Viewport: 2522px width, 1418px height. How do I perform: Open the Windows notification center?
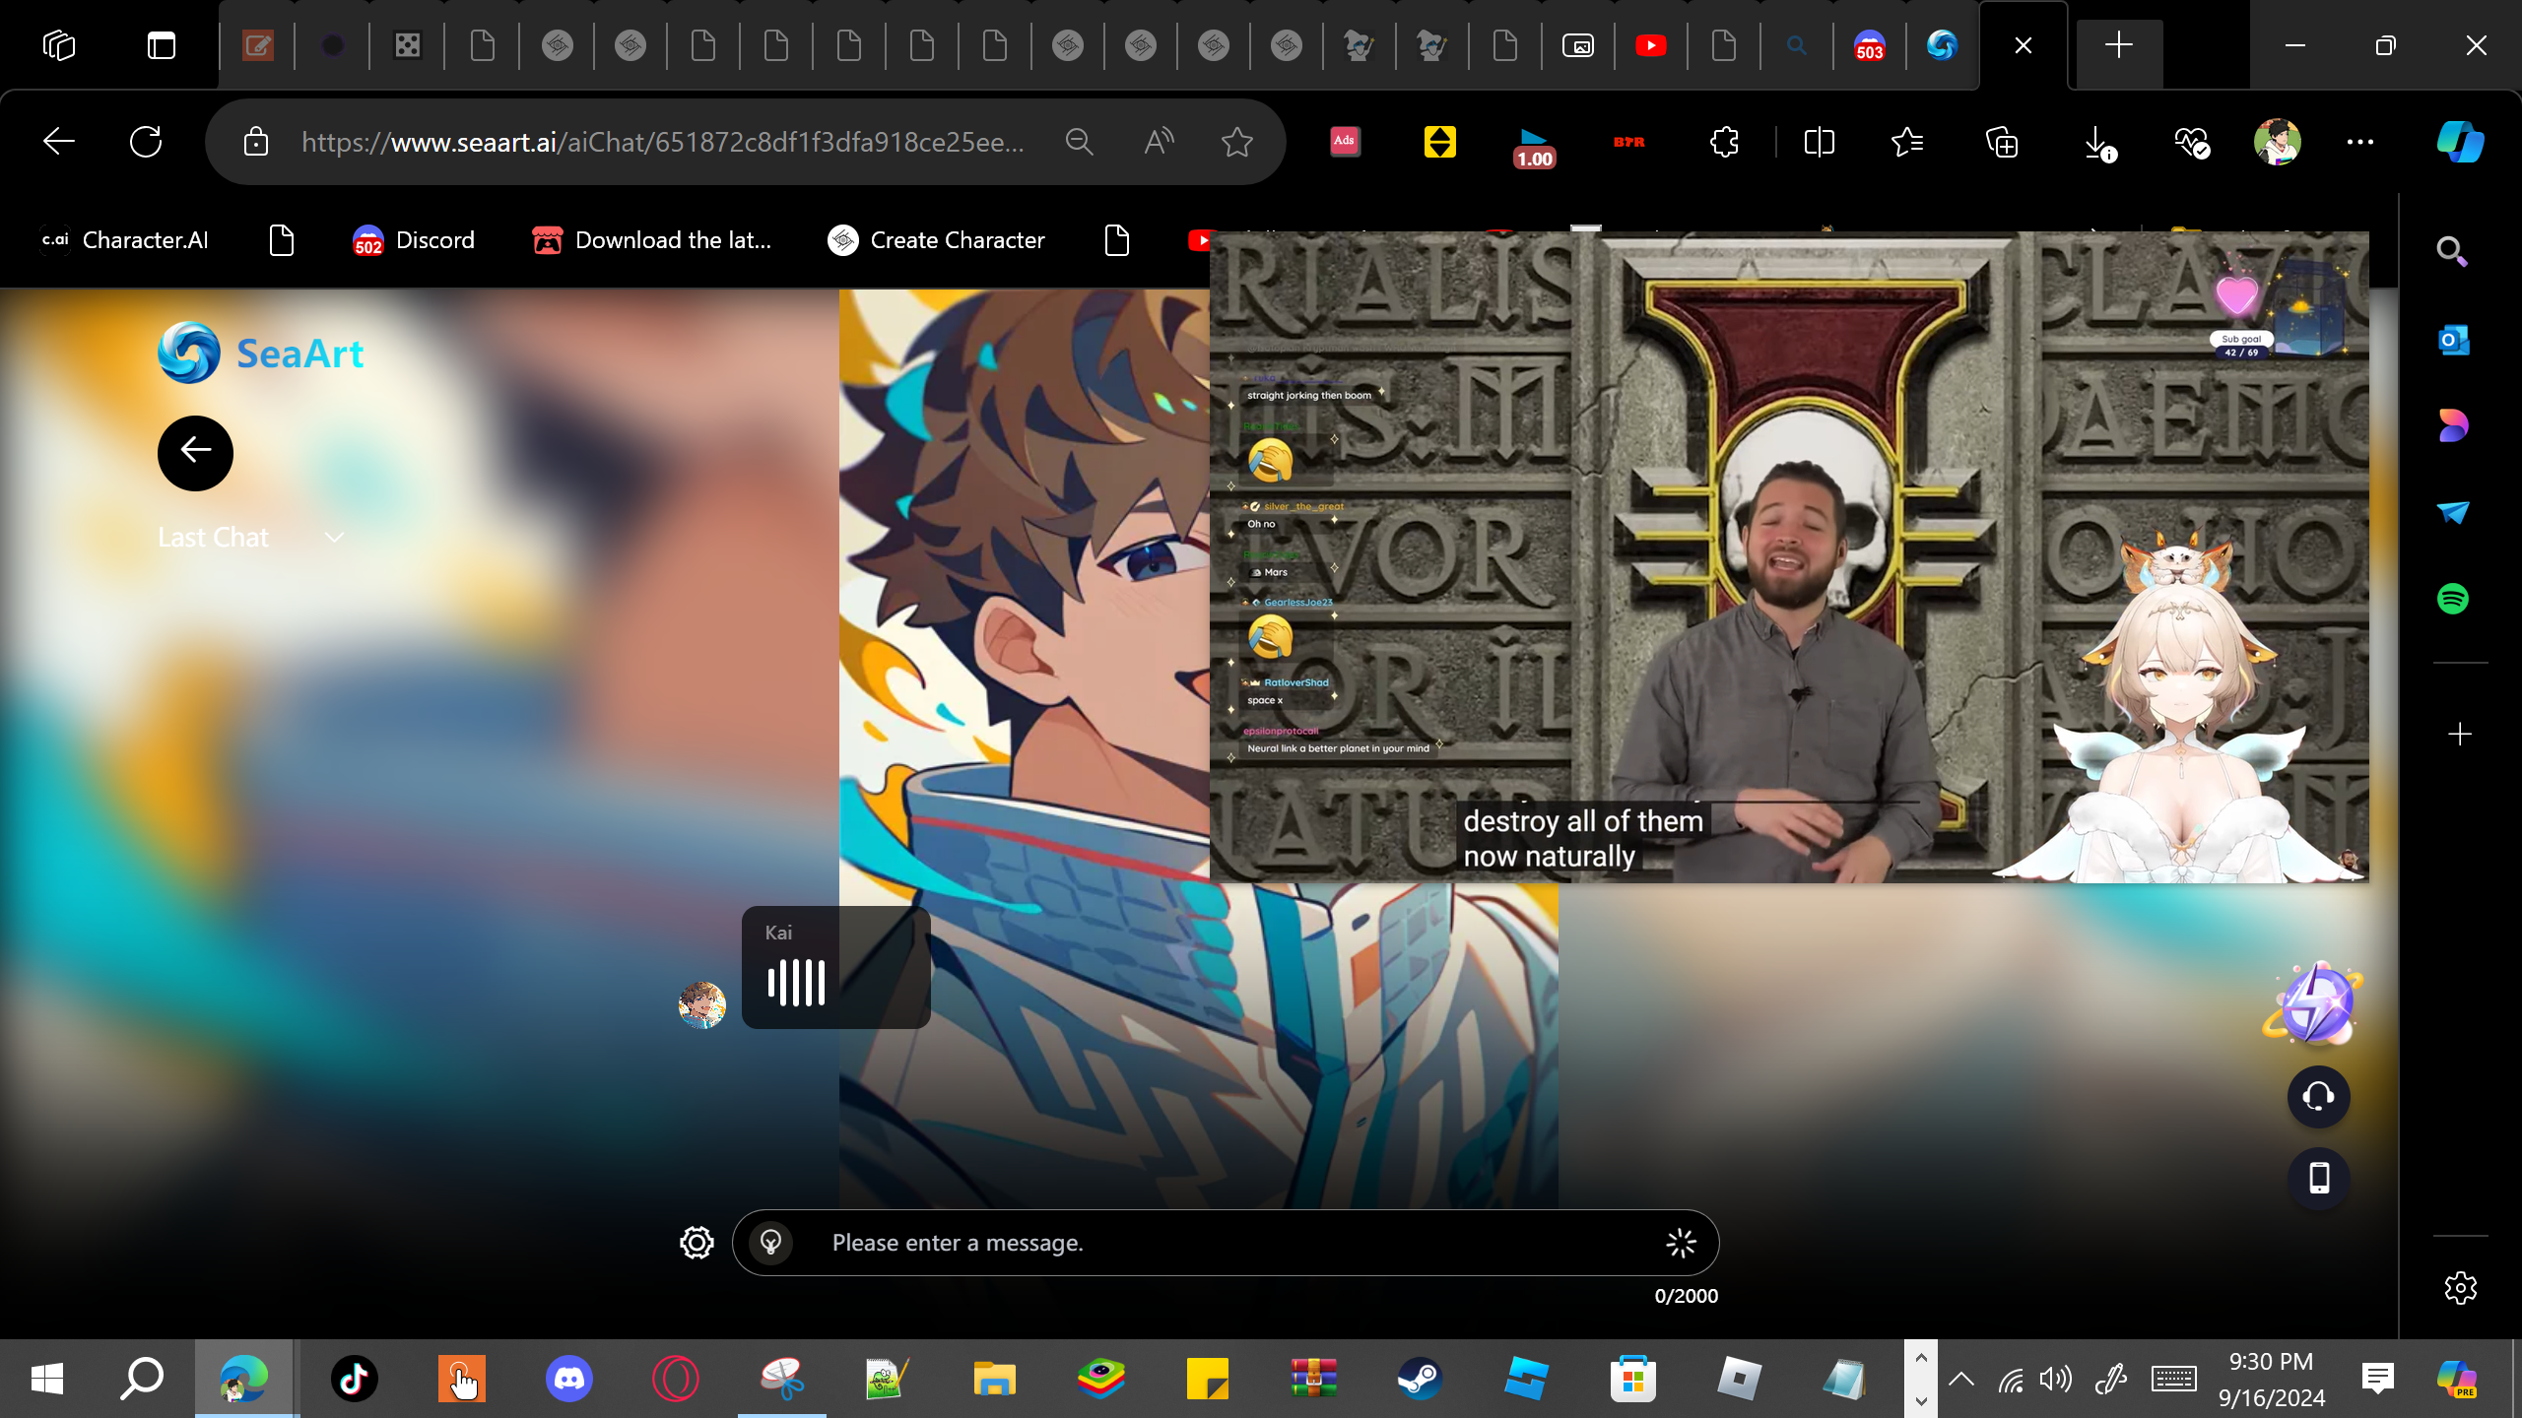pos(2378,1379)
